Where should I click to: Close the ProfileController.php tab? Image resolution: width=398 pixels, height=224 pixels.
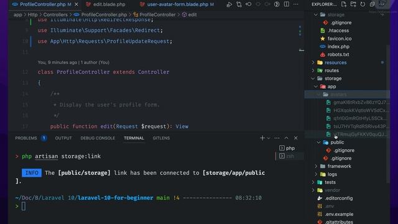tap(76, 4)
